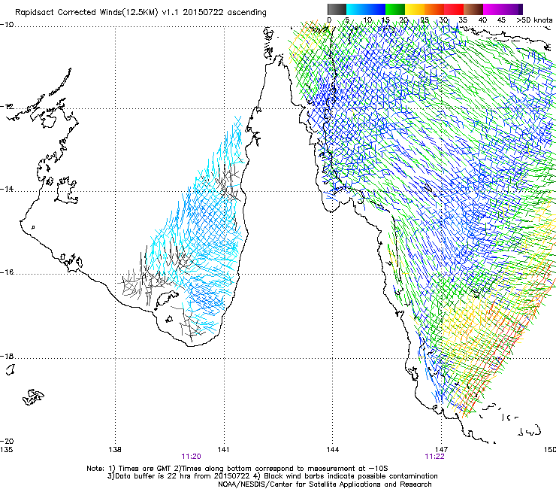This screenshot has width=556, height=489.
Task: Click the Rapidscat Corrected Winds title text
Action: [x=141, y=13]
